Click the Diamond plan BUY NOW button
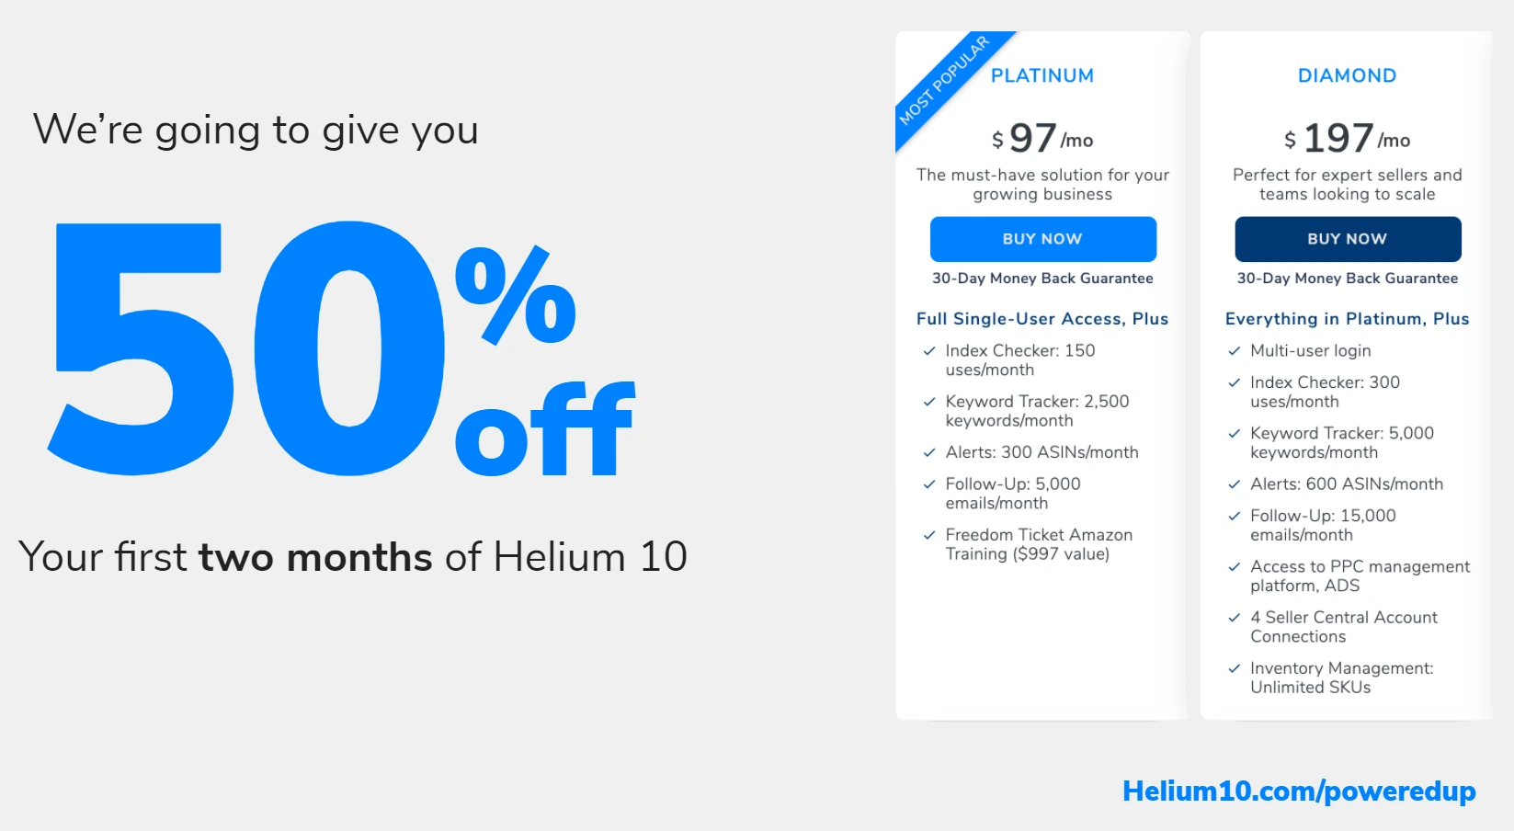Screen dimensions: 1514x831 coord(1347,239)
